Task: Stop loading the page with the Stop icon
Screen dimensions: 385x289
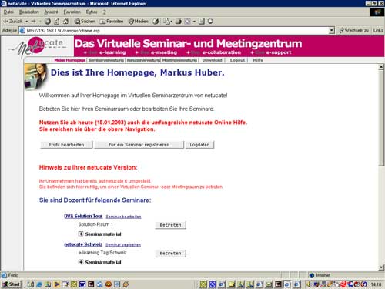Action: [x=48, y=22]
